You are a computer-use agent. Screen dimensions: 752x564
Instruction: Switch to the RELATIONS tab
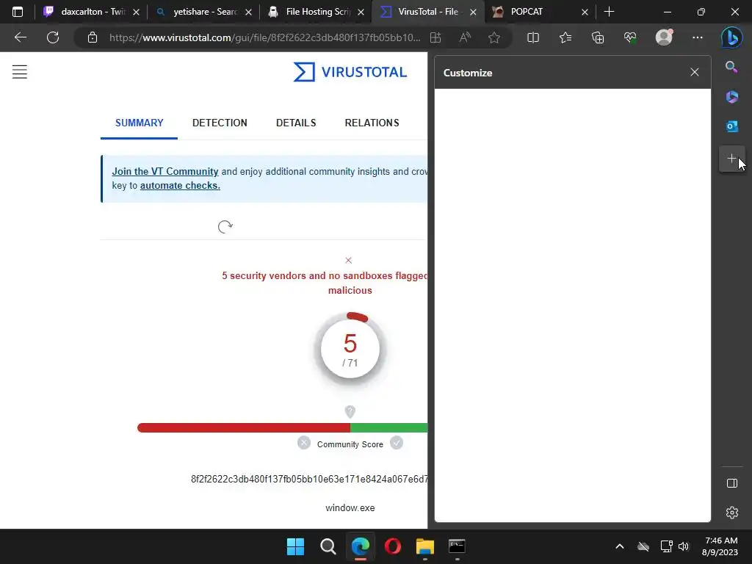(x=372, y=123)
